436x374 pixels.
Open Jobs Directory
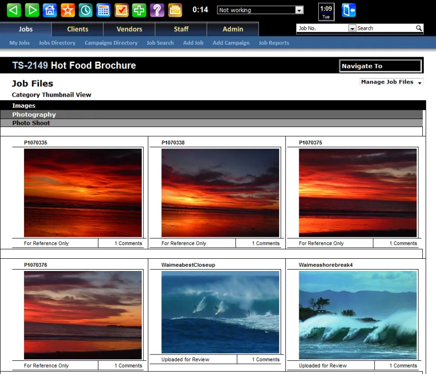click(57, 43)
